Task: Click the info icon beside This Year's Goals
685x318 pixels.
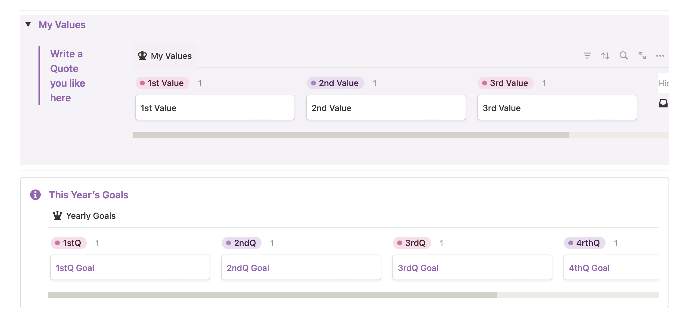Action: pyautogui.click(x=35, y=195)
